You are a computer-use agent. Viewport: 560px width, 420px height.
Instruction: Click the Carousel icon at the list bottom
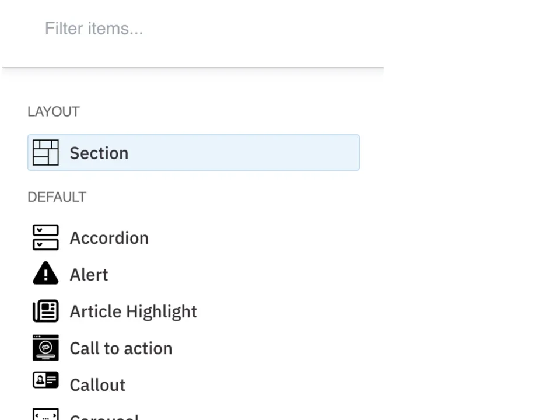tap(45, 414)
